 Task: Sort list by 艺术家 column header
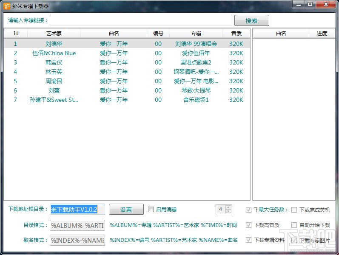[54, 34]
